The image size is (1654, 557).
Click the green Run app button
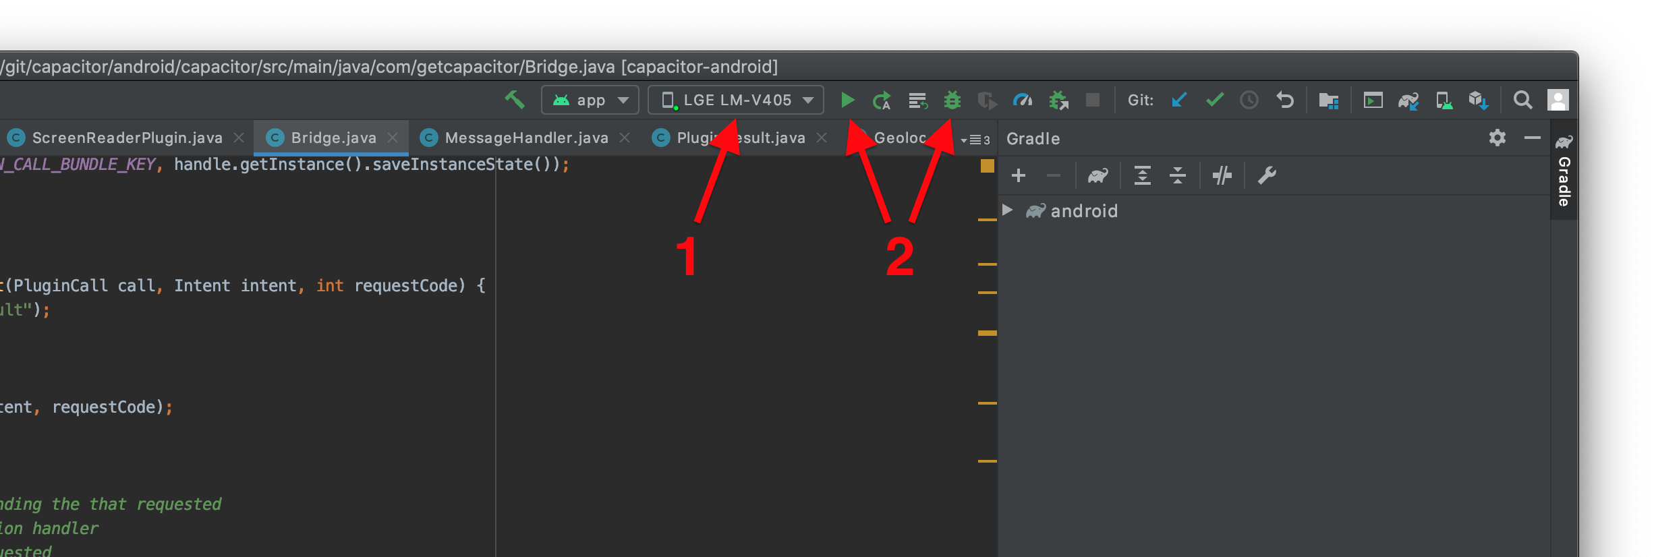click(x=847, y=100)
